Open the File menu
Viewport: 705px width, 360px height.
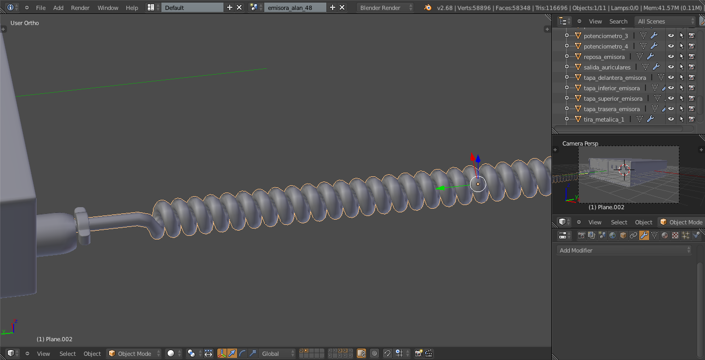41,8
